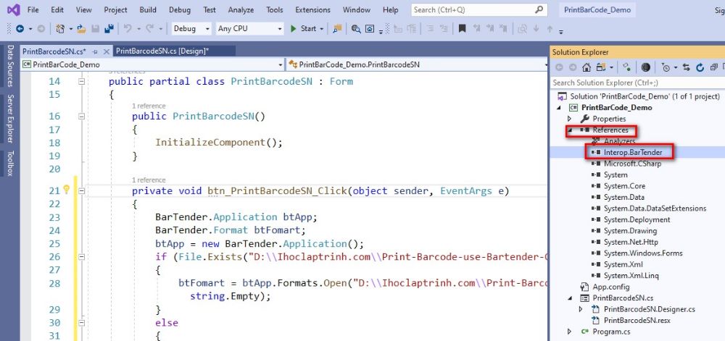Open PrintBarCode_Demo.PrintBarcodeSN type dropdown
The height and width of the screenshot is (341, 725).
click(547, 65)
